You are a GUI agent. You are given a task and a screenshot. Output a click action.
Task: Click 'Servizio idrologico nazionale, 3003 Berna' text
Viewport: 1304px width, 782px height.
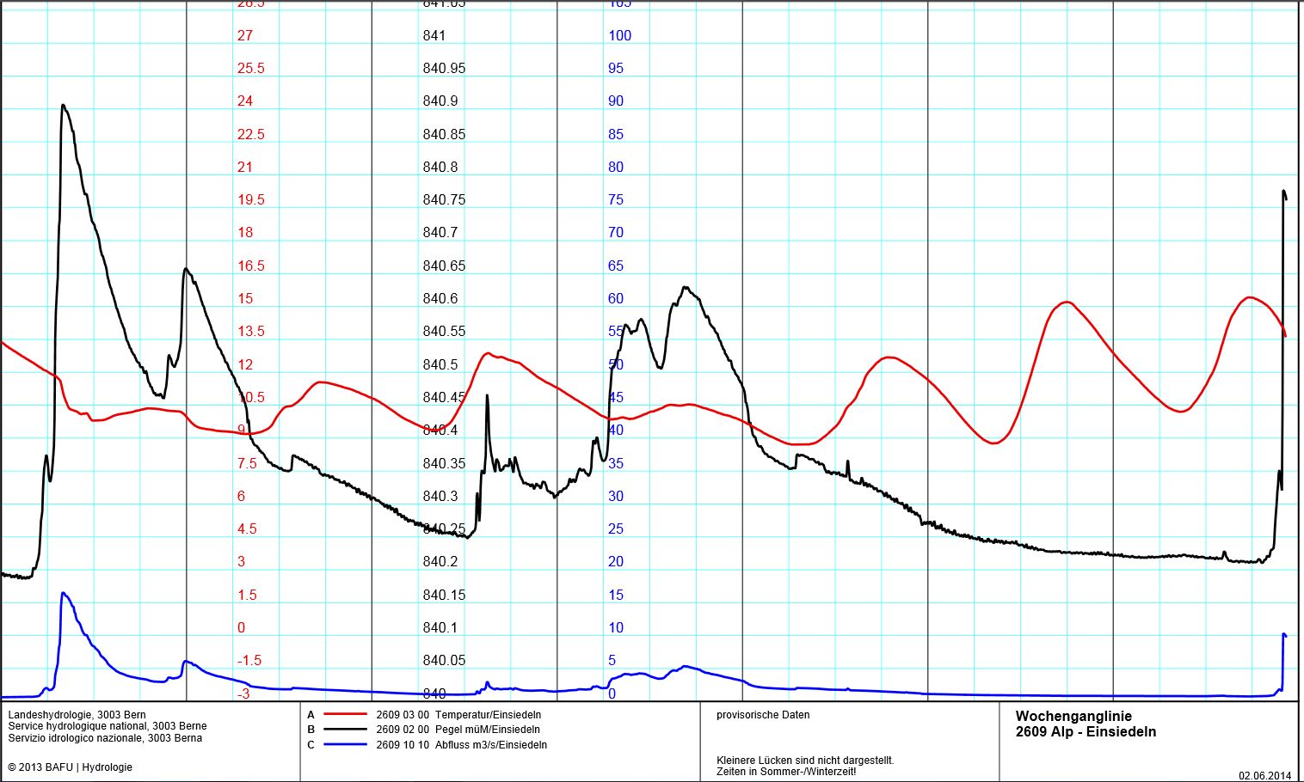[105, 738]
